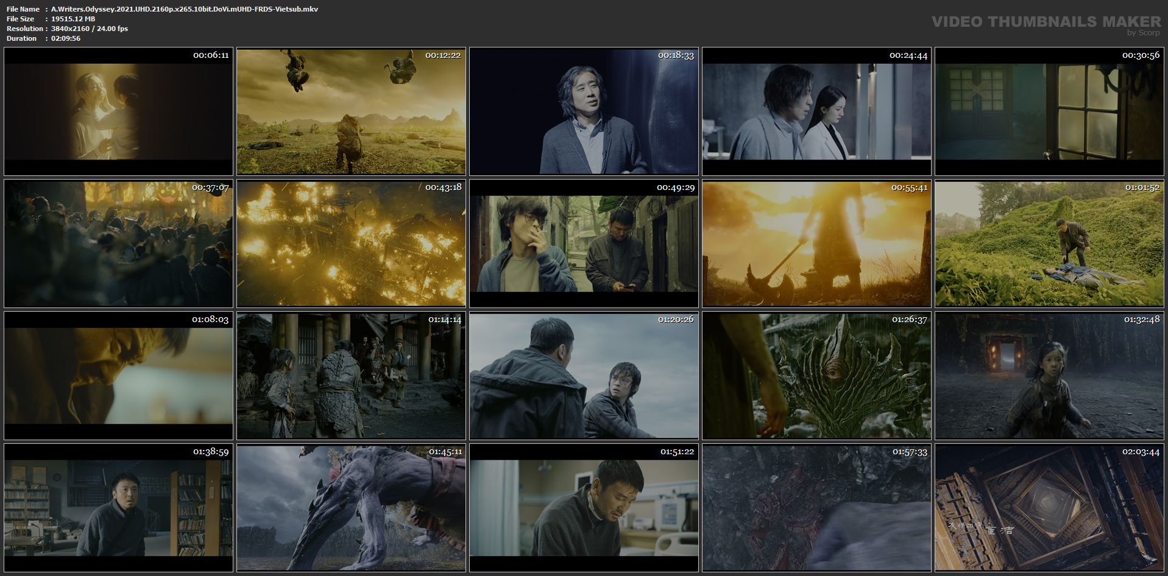Click the Resolution label

[x=25, y=29]
